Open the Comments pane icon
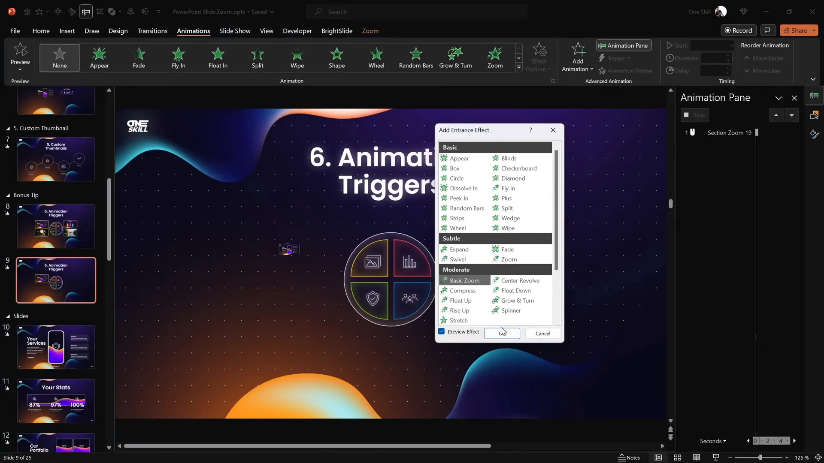Viewport: 824px width, 463px height. (767, 30)
